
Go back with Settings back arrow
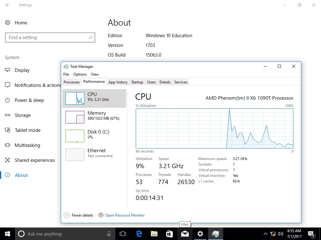coord(8,5)
